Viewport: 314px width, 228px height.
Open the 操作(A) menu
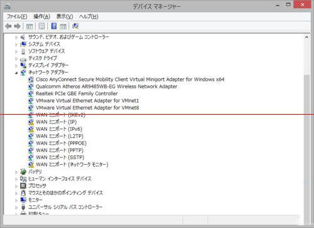coord(41,16)
